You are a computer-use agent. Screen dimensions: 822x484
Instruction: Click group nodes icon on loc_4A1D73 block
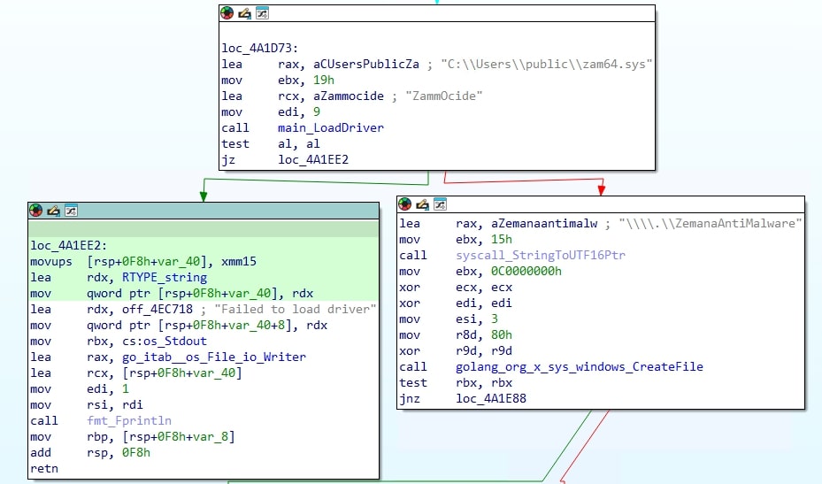(x=261, y=13)
